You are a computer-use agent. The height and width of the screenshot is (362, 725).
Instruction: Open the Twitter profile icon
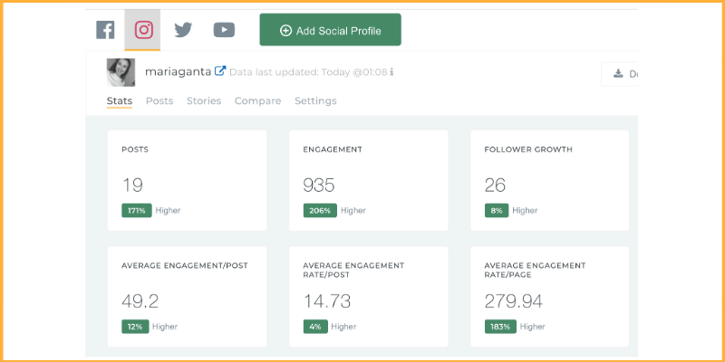coord(183,31)
